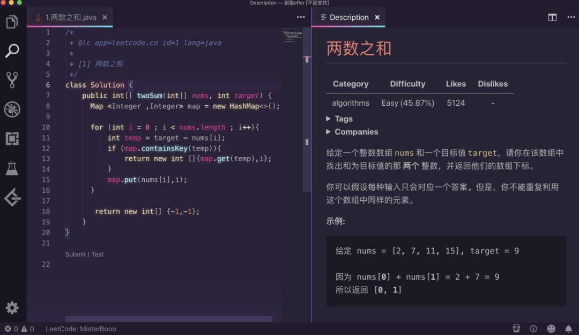Click the 'Easy (45.87%)' difficulty cell

[x=407, y=103]
